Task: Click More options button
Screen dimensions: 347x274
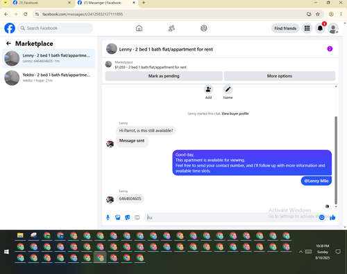Action: [280, 76]
